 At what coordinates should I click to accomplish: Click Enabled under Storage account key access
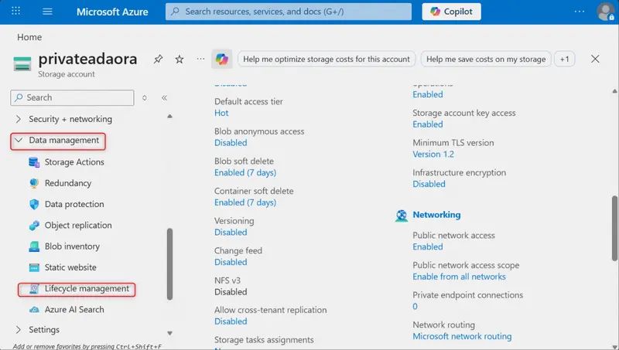click(428, 124)
